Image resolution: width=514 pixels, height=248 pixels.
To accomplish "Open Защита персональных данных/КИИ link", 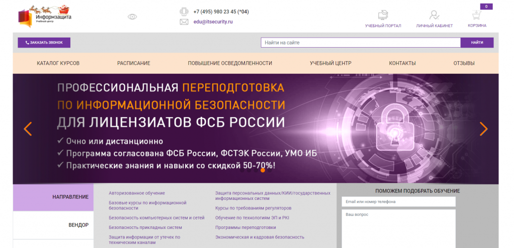I will pos(273,196).
